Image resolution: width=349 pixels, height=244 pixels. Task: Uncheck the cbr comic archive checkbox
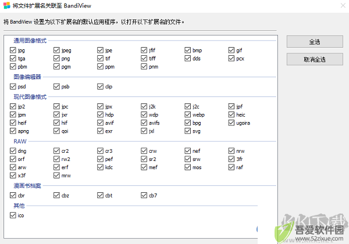[13, 195]
